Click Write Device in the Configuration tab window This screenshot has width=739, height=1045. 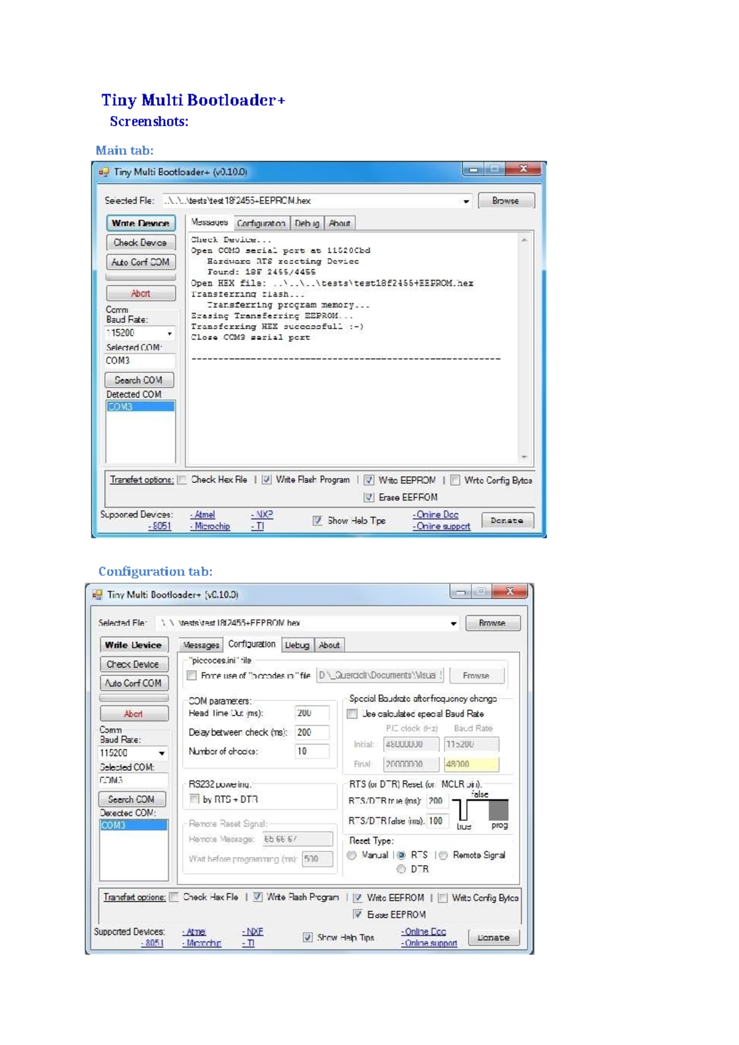pos(134,645)
